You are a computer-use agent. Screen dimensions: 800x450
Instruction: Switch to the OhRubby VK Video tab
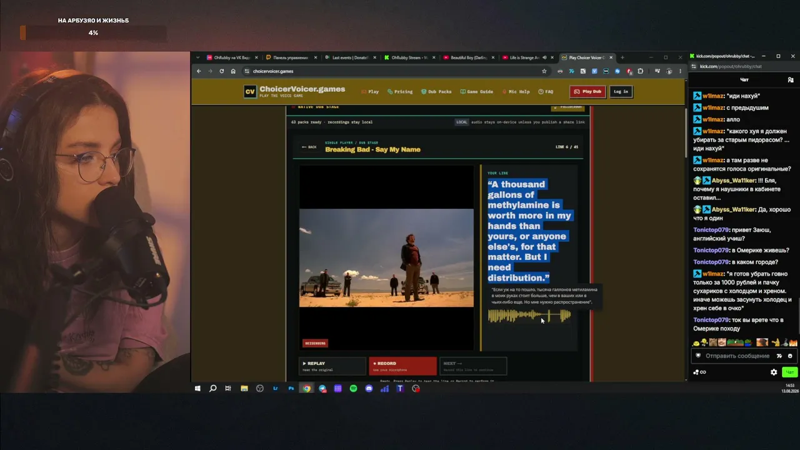pos(232,57)
